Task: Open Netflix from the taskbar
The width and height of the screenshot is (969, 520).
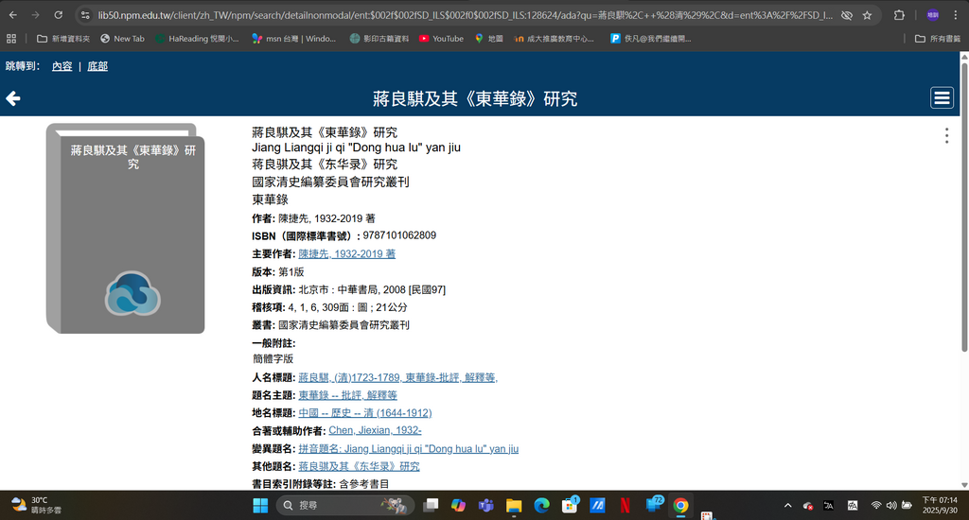Action: tap(625, 505)
